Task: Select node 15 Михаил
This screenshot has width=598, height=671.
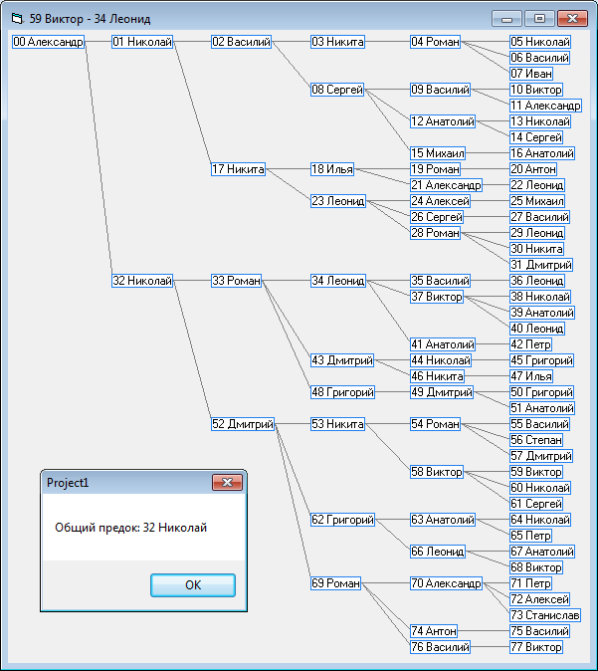Action: pos(438,153)
